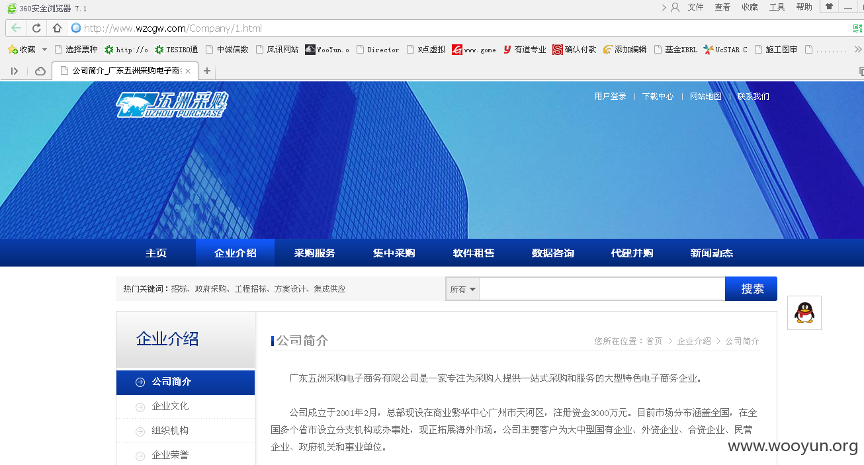Go to the browser home page icon
The height and width of the screenshot is (465, 864).
pos(57,28)
